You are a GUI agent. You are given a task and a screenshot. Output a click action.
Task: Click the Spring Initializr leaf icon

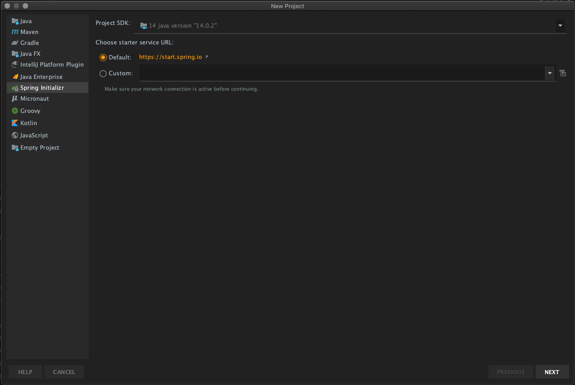(x=15, y=88)
